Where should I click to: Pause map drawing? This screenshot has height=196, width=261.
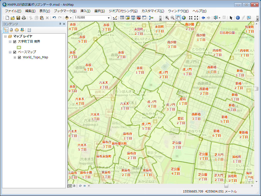click(x=85, y=186)
